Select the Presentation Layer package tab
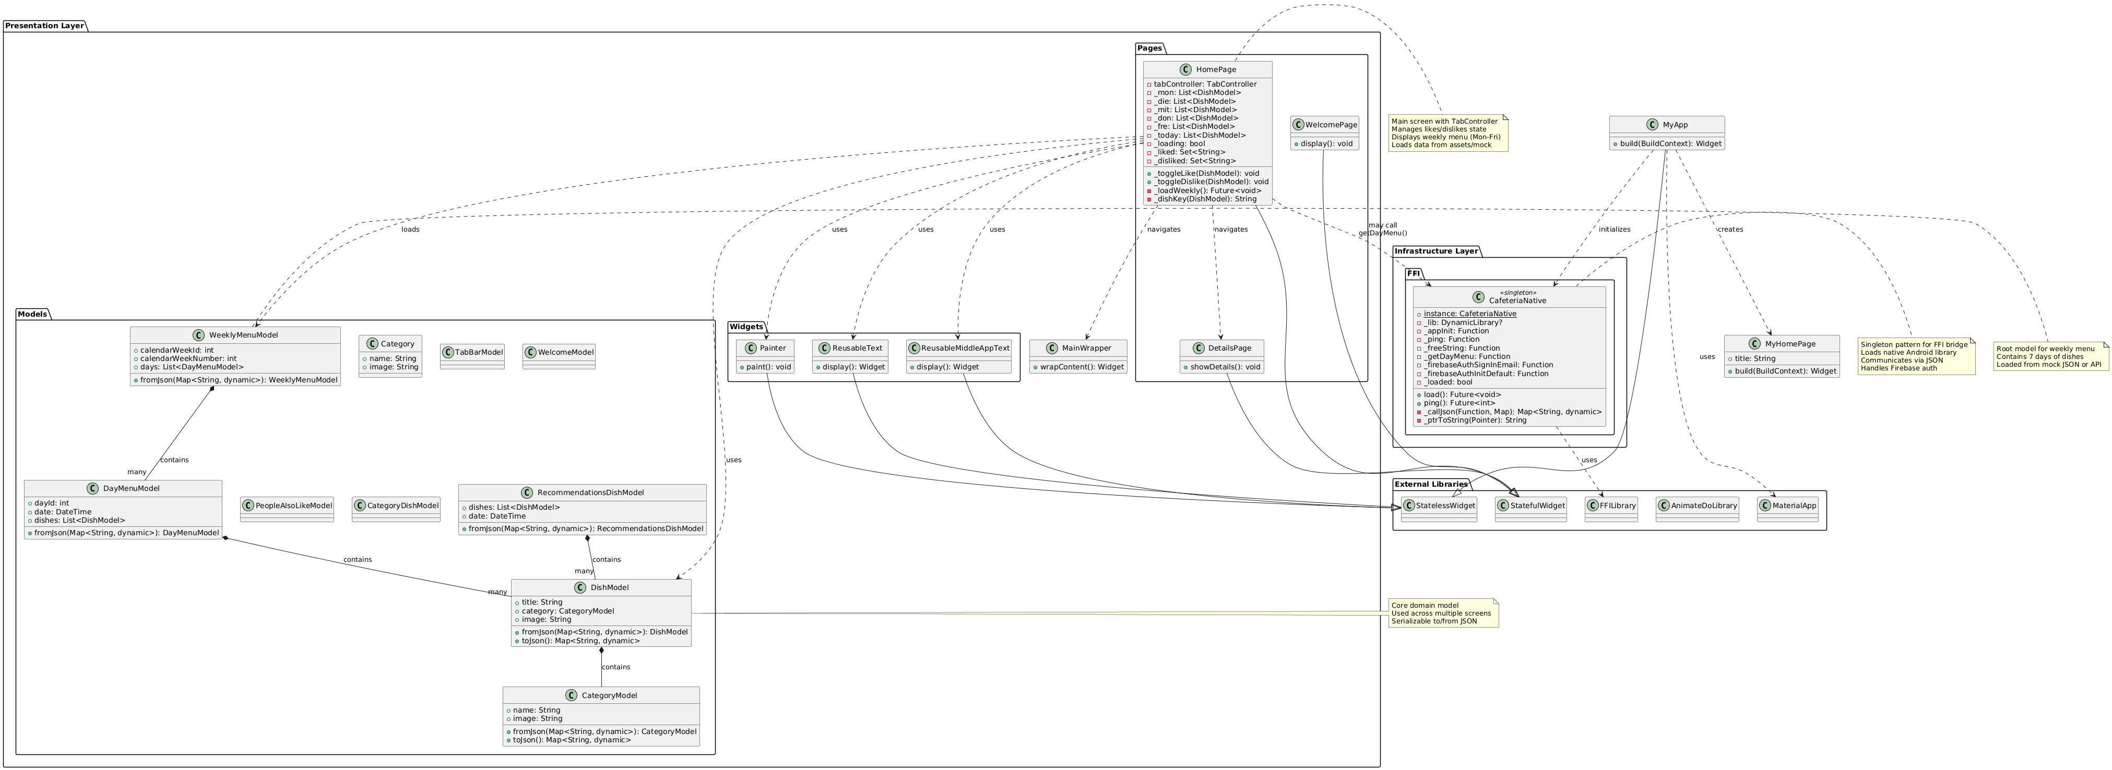2112x770 pixels. coord(44,26)
